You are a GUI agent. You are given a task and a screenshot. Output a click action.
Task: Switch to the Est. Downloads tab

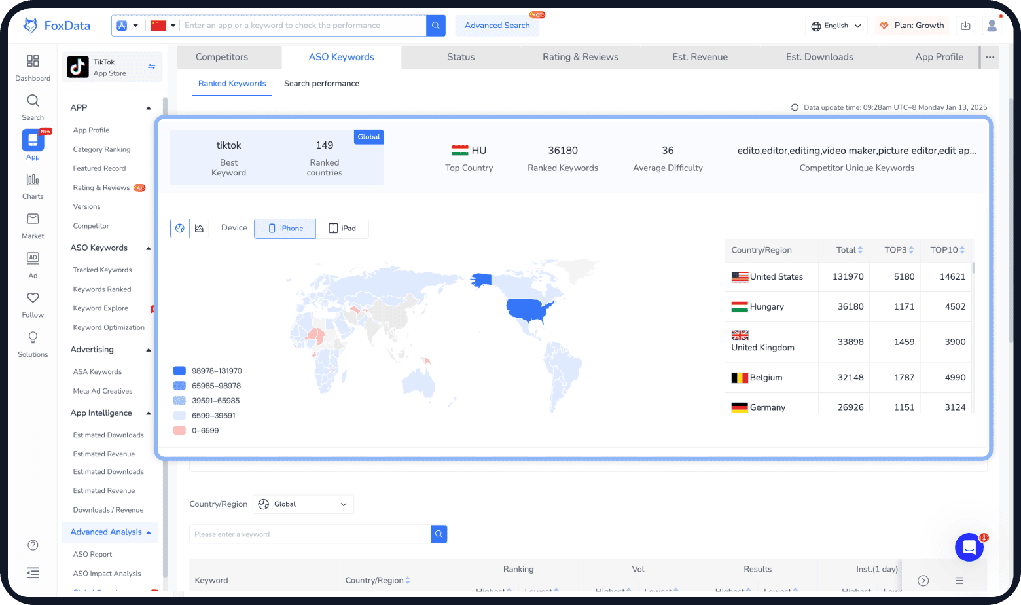[x=819, y=57]
